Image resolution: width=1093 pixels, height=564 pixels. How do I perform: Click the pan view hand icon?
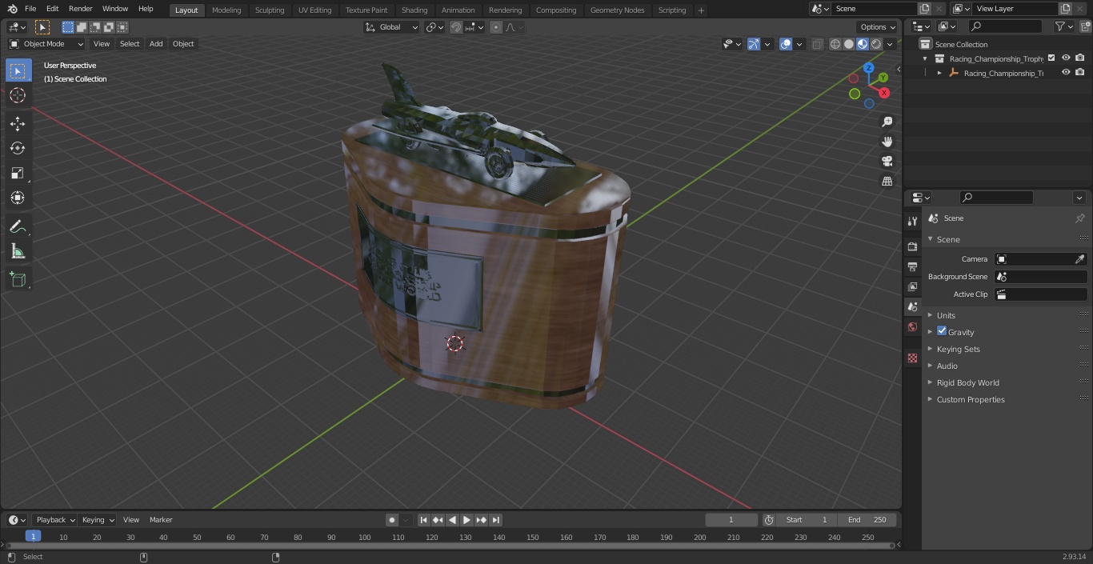[887, 142]
